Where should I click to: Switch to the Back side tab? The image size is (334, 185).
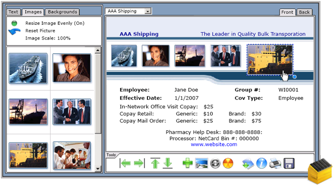tap(304, 12)
